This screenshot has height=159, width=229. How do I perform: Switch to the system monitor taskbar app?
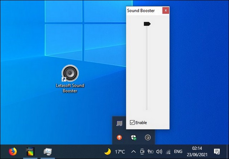click(x=48, y=152)
